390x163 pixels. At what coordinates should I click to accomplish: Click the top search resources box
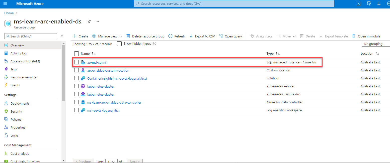coord(234,3)
